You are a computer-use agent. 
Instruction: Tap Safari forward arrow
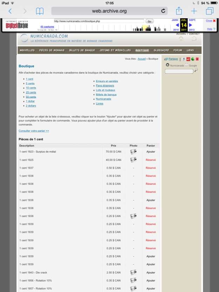click(x=25, y=11)
